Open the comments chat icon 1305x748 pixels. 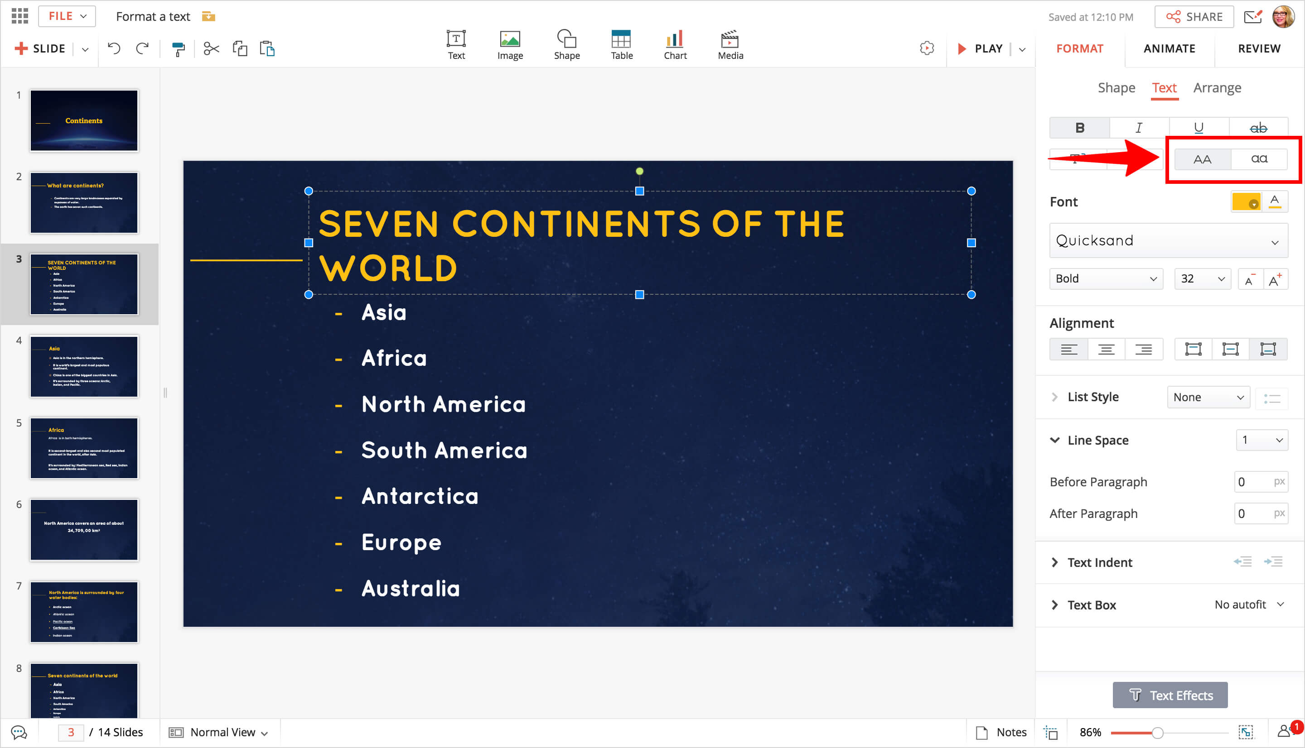pos(19,732)
